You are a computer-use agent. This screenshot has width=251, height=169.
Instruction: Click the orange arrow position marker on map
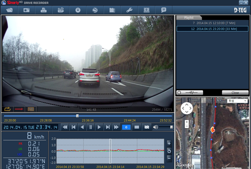tap(212, 130)
